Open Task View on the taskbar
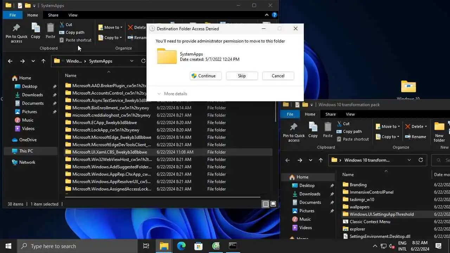Image resolution: width=450 pixels, height=253 pixels. coord(146,246)
